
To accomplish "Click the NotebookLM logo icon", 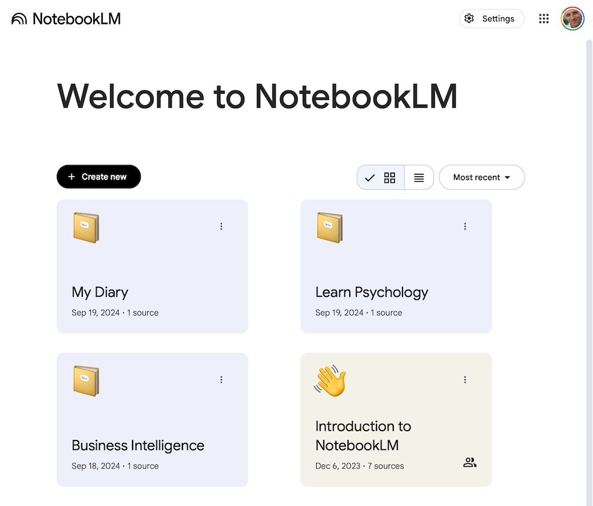I will [19, 18].
